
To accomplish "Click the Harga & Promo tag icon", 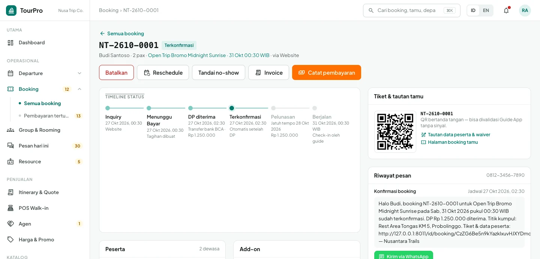I will (10, 240).
